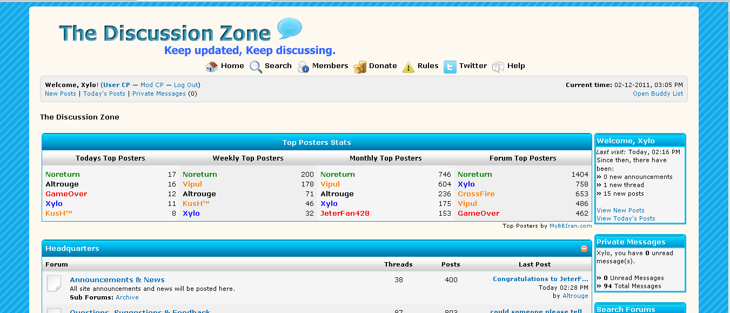View New Posts in welcome bar

(x=61, y=94)
